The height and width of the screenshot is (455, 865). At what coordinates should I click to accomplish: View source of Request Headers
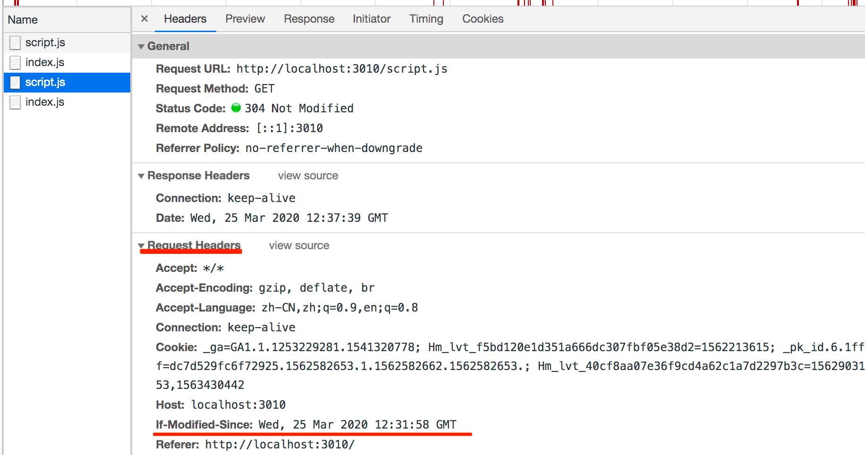pos(299,245)
